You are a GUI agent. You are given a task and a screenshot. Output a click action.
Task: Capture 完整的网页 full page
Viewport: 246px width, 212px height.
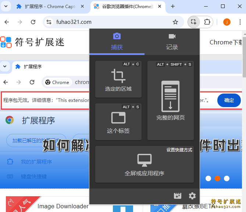coord(171,100)
